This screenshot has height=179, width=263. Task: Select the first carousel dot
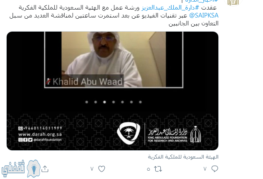[x=87, y=102]
